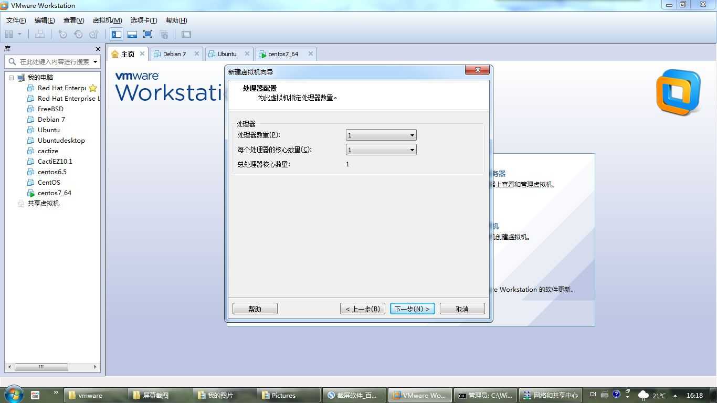
Task: Open the 虚拟机(M) menu
Action: pyautogui.click(x=107, y=20)
